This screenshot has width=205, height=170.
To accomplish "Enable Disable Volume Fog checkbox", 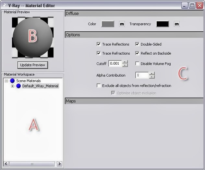I will point(137,64).
